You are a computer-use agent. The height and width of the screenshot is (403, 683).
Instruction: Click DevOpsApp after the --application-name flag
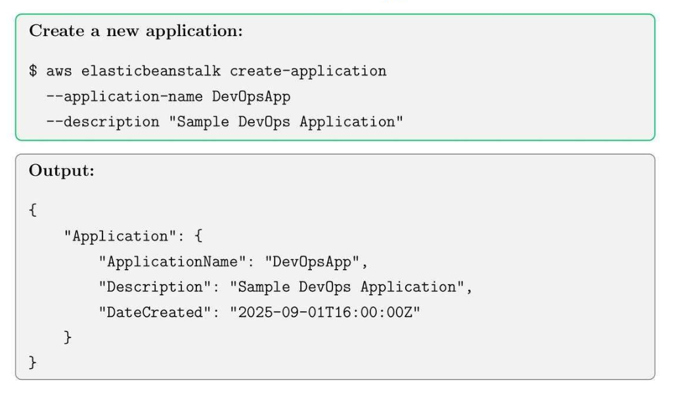252,96
